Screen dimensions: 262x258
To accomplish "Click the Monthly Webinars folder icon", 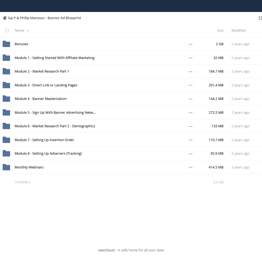I will [6, 167].
